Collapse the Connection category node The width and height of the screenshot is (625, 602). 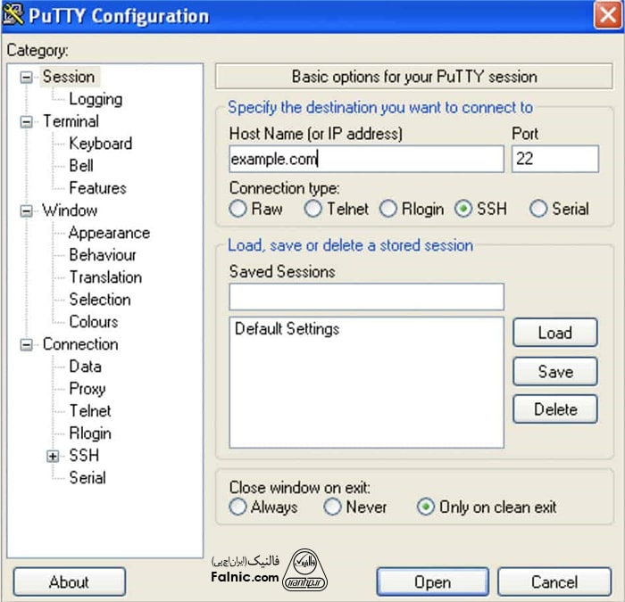[x=27, y=345]
